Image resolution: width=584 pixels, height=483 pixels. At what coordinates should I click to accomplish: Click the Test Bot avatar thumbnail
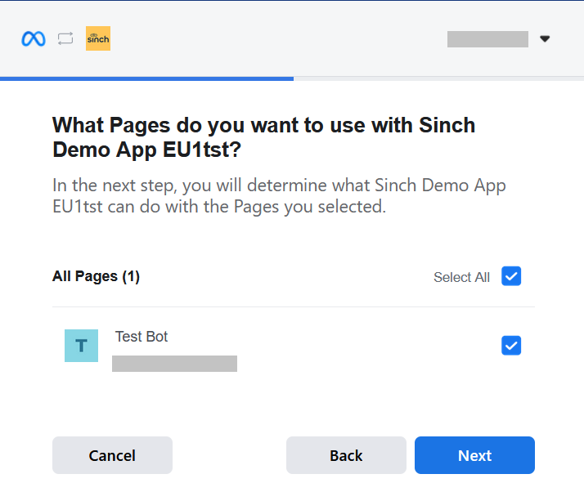[81, 346]
